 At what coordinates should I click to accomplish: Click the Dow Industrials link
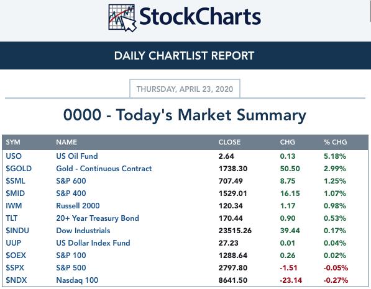pos(83,231)
